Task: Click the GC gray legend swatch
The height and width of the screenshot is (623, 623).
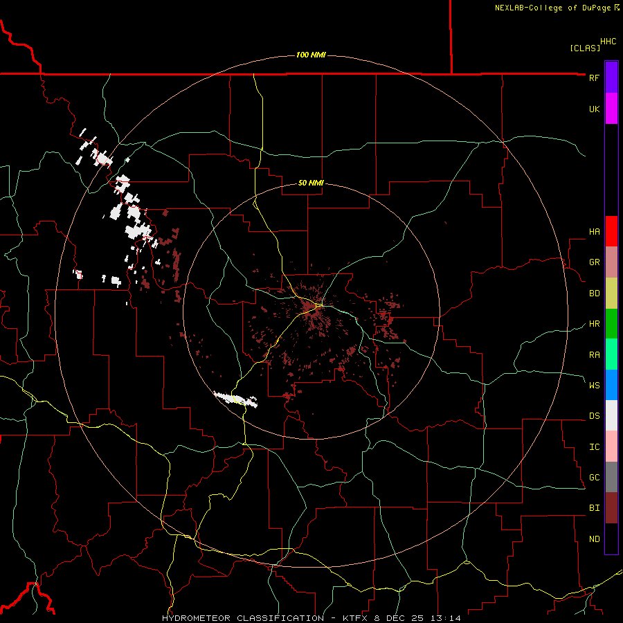Action: [611, 477]
